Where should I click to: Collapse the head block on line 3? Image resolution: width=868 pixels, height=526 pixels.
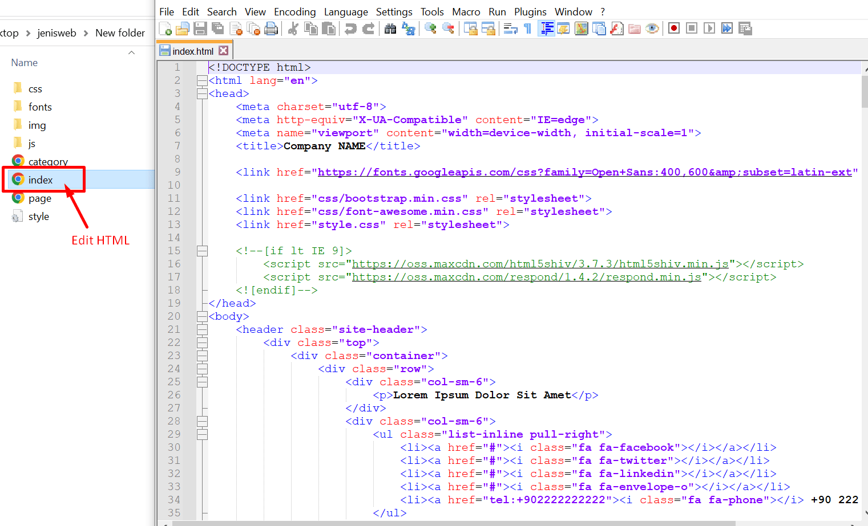point(202,93)
